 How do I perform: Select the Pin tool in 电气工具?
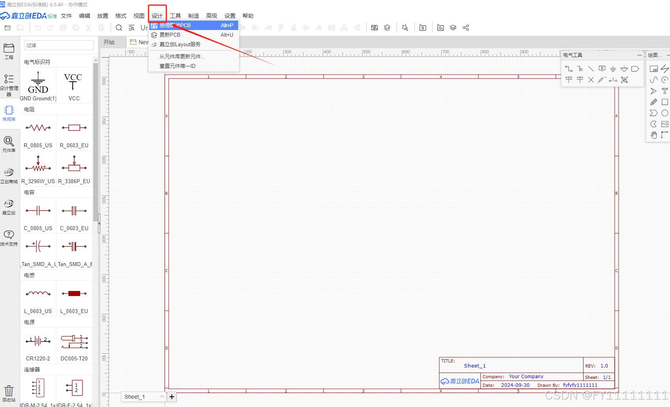pyautogui.click(x=613, y=80)
